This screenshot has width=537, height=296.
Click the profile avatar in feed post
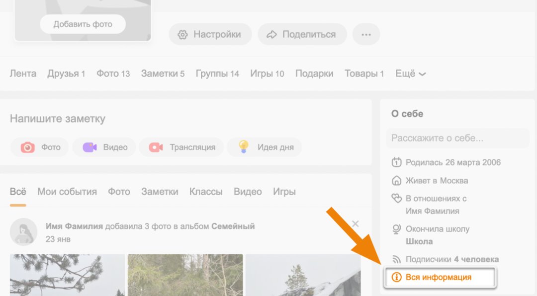23,232
